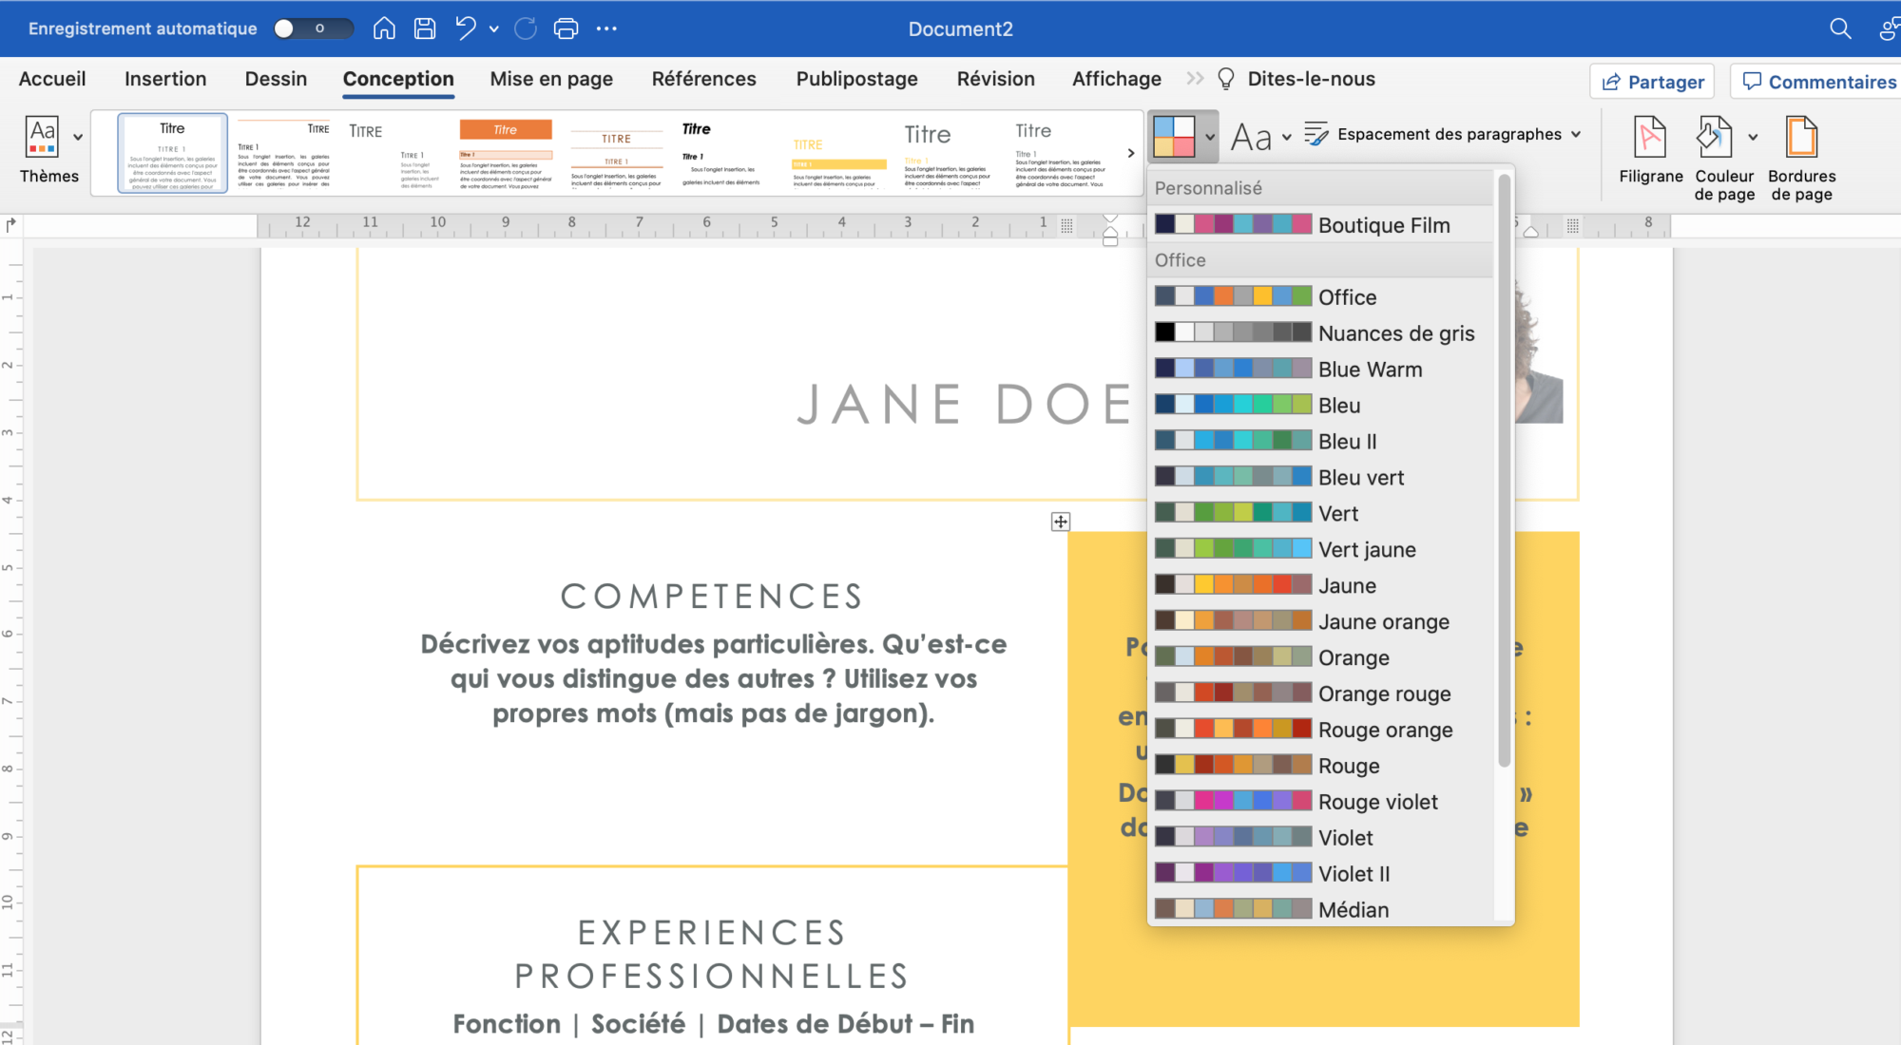Choose the Boutique Film color scheme
The image size is (1901, 1045).
click(1320, 225)
